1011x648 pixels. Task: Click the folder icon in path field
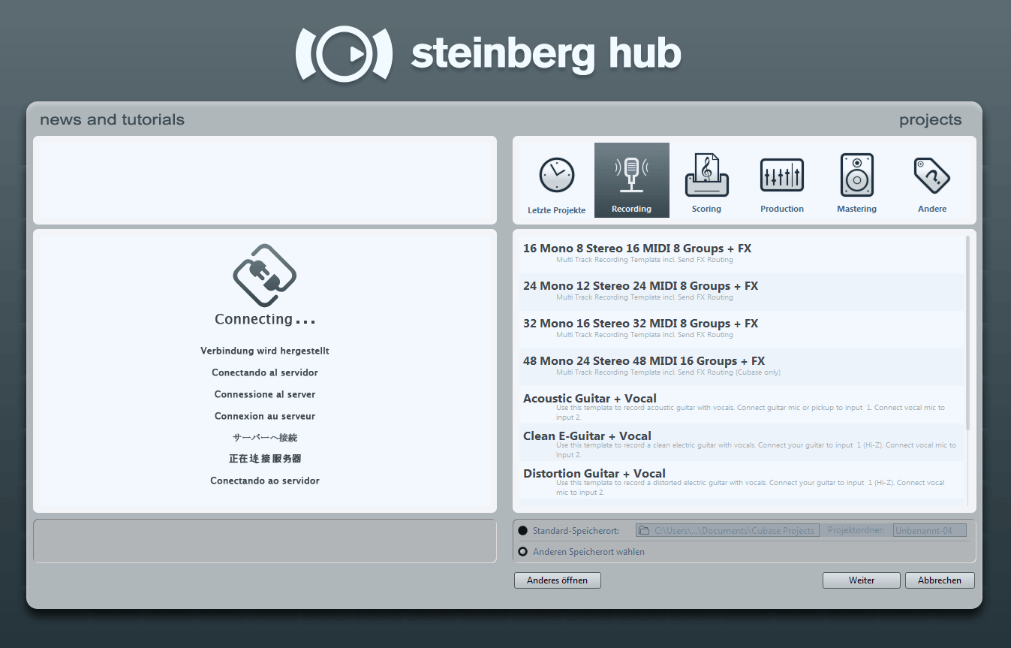(x=643, y=530)
